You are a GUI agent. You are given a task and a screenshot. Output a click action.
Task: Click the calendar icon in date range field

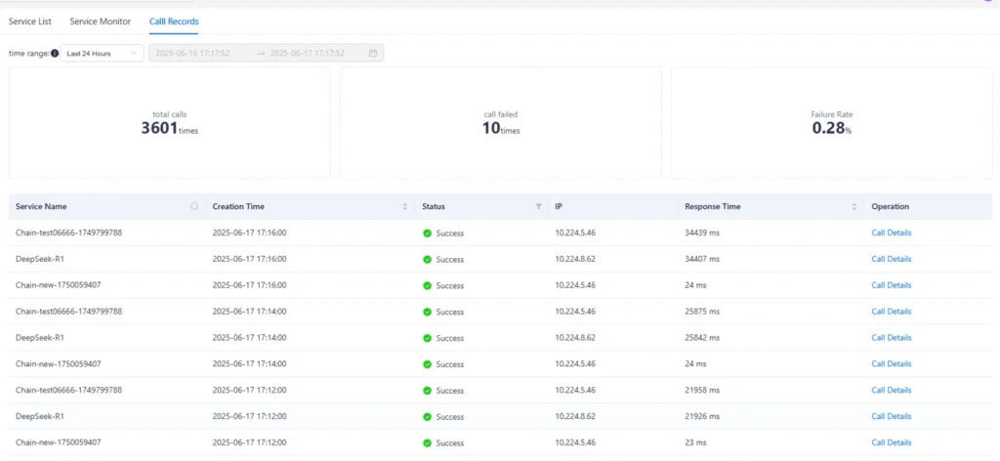coord(373,54)
